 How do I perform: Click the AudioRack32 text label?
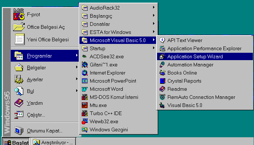click(105, 8)
